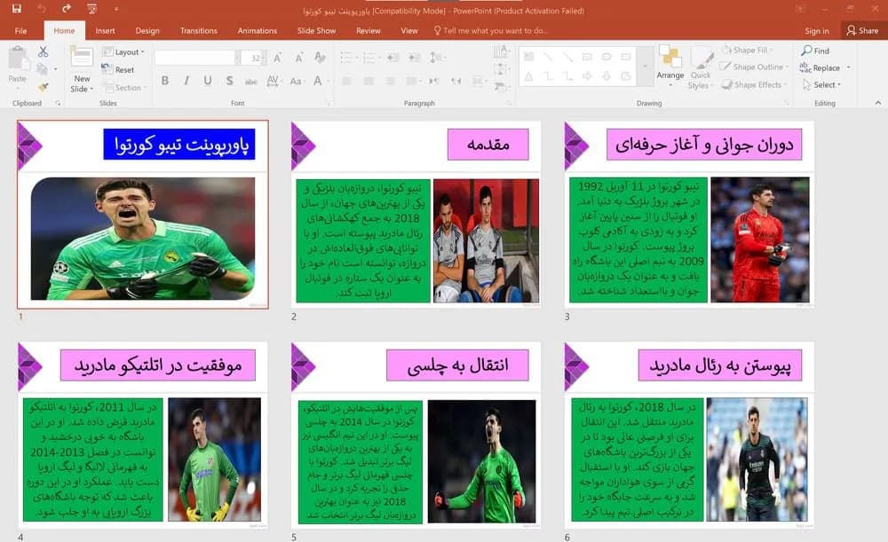Expand the shapes gallery More arrow
Viewport: 888px width, 542px height.
point(645,67)
